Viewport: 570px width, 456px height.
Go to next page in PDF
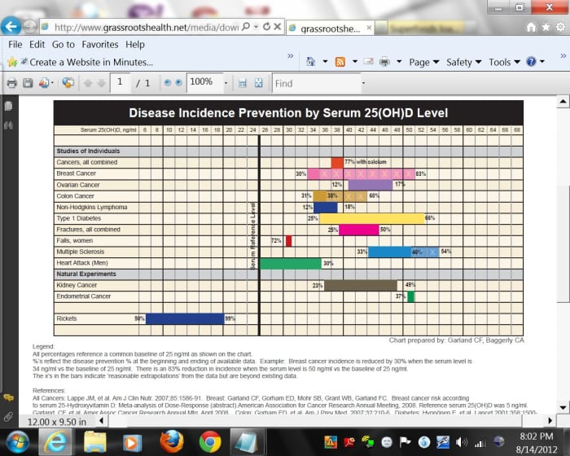[x=102, y=84]
